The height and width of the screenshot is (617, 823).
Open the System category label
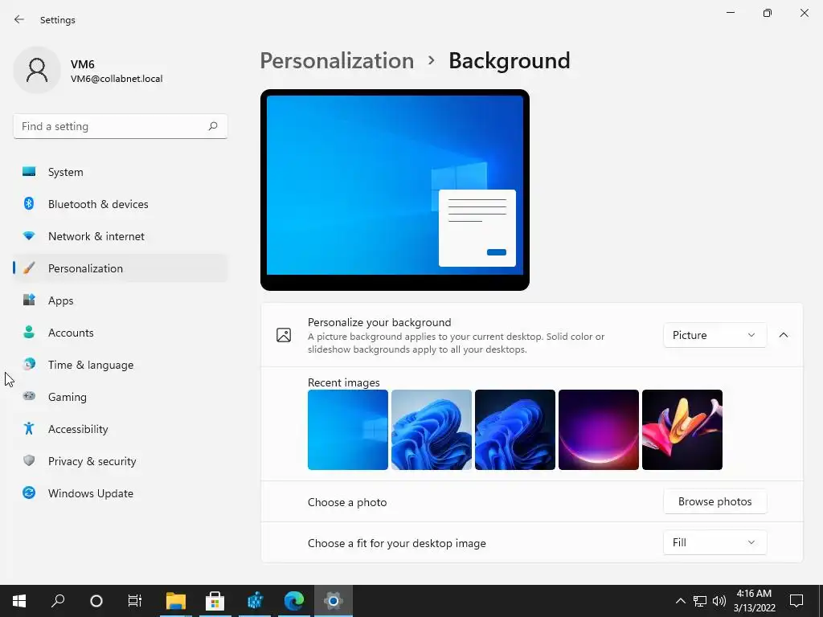point(66,172)
